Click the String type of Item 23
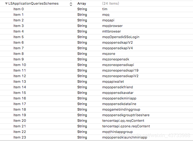This screenshot has width=193, height=141. (x=82, y=138)
